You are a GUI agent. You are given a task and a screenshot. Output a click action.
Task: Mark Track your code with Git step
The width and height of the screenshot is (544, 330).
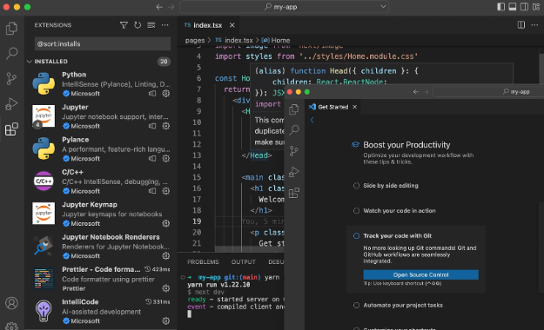356,236
